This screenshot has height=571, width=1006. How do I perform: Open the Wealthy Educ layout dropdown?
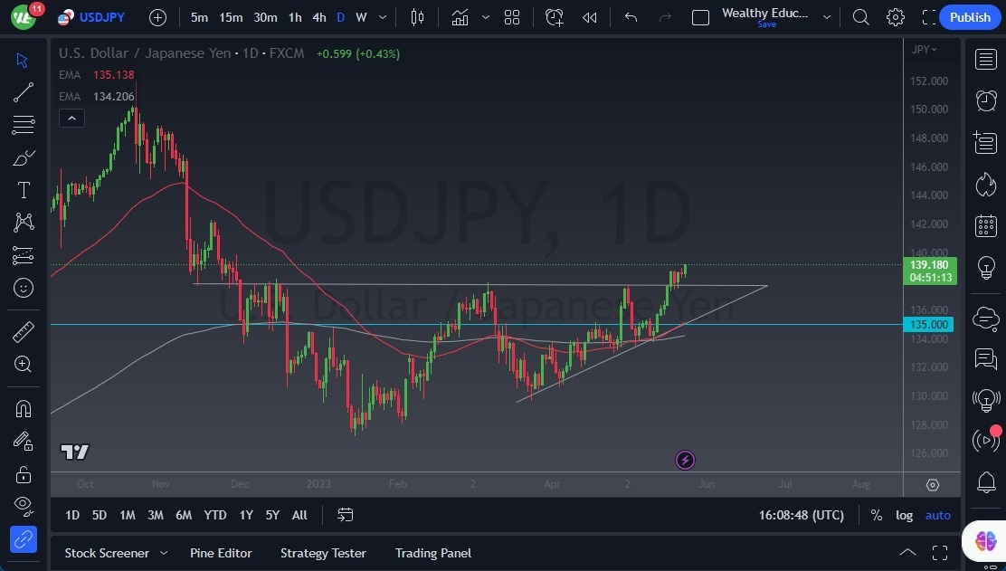pyautogui.click(x=826, y=17)
